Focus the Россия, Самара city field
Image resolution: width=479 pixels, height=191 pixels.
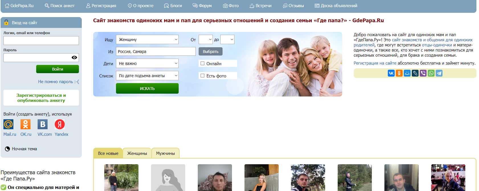point(156,52)
